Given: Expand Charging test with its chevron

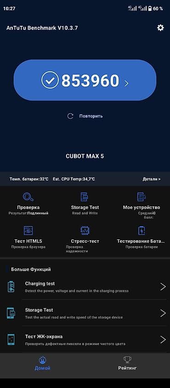Looking at the screenshot, I should coord(163,287).
